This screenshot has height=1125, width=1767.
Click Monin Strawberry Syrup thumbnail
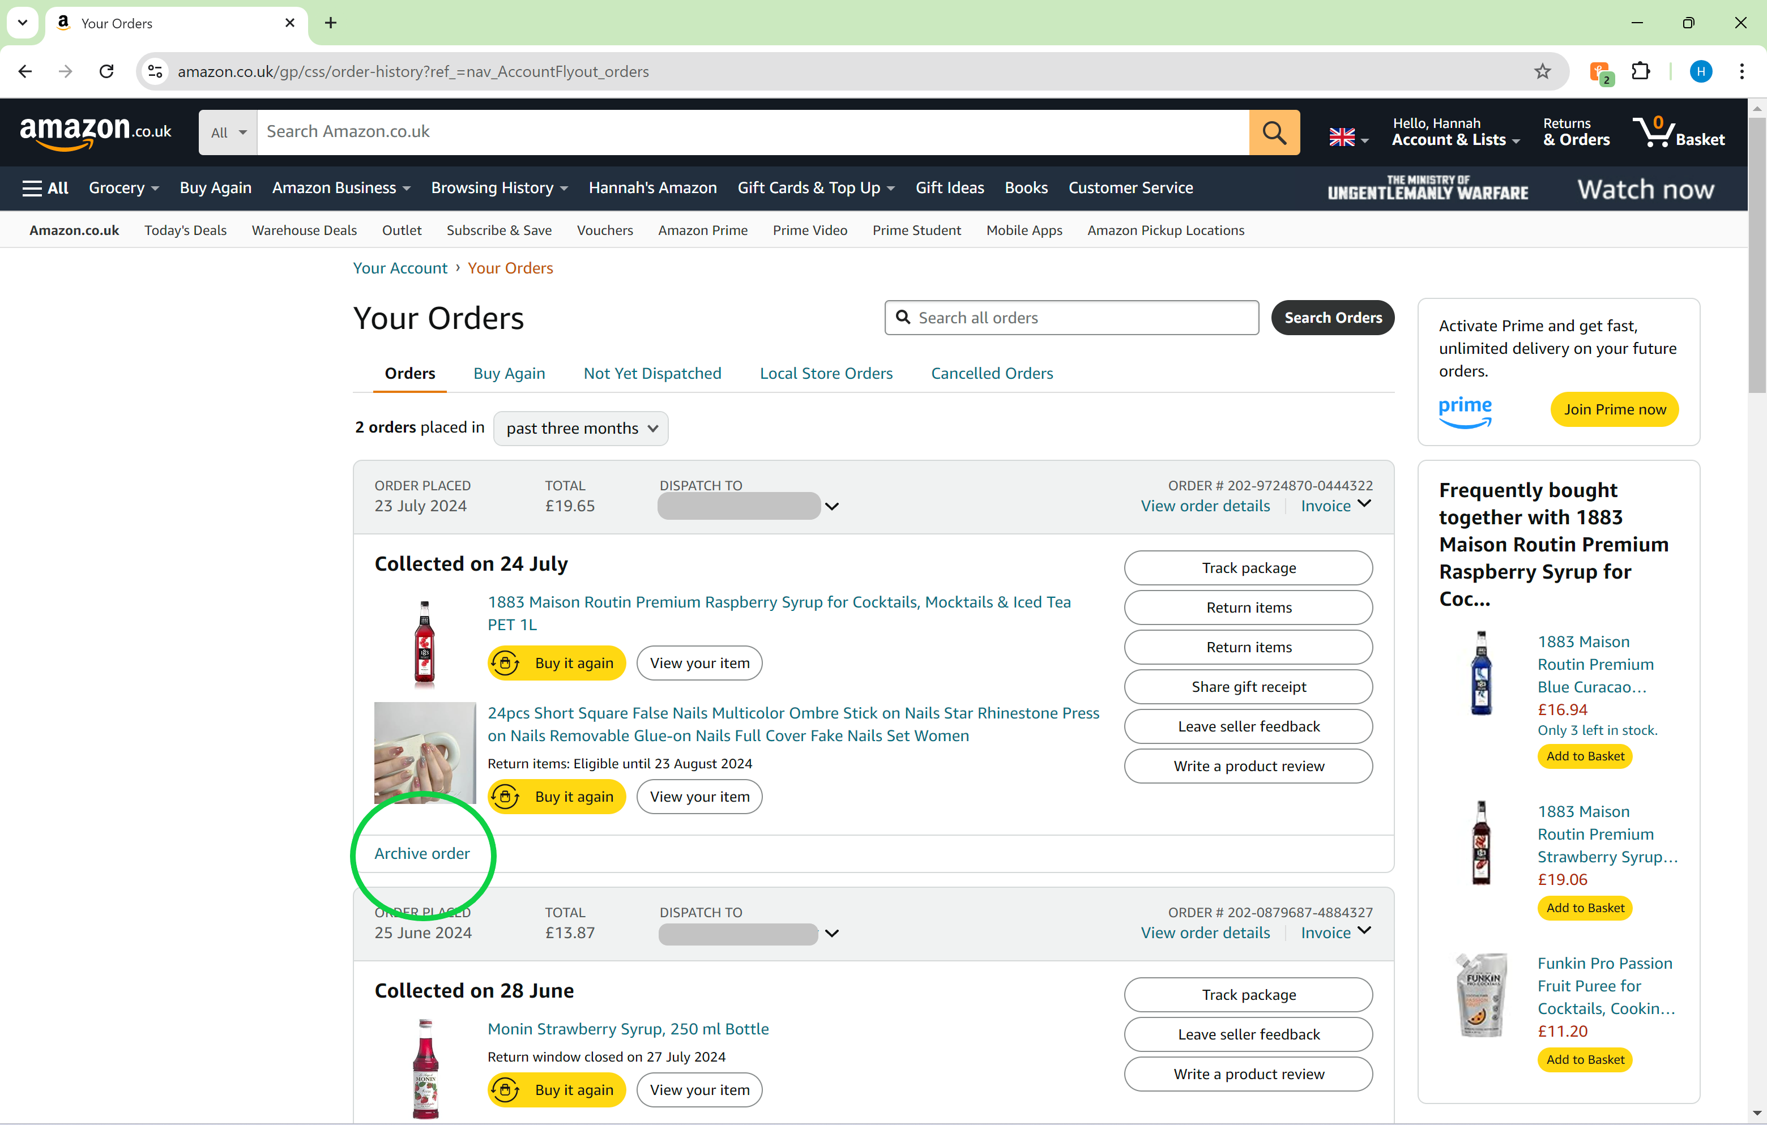pos(425,1068)
